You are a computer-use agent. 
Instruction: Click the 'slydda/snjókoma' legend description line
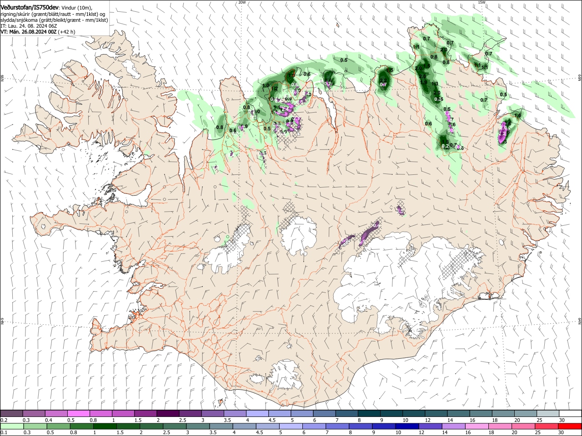[x=54, y=20]
